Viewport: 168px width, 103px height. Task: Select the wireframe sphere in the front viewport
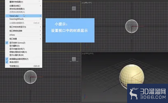[132, 26]
